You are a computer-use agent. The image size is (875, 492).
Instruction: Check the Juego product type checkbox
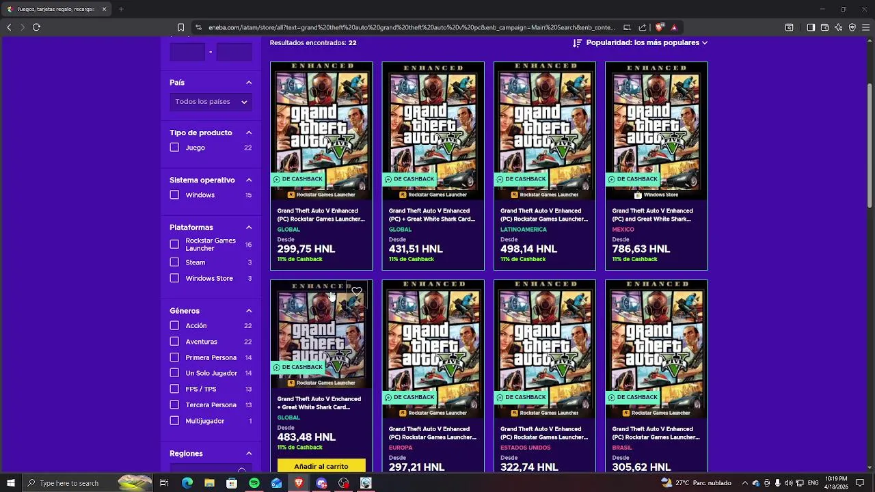(x=174, y=148)
